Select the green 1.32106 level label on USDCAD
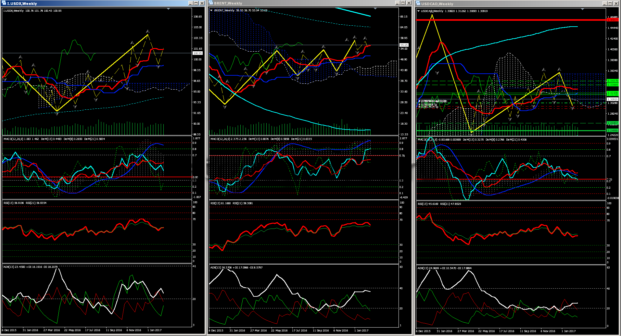Screen dimensions: 621x336 pyautogui.click(x=613, y=93)
